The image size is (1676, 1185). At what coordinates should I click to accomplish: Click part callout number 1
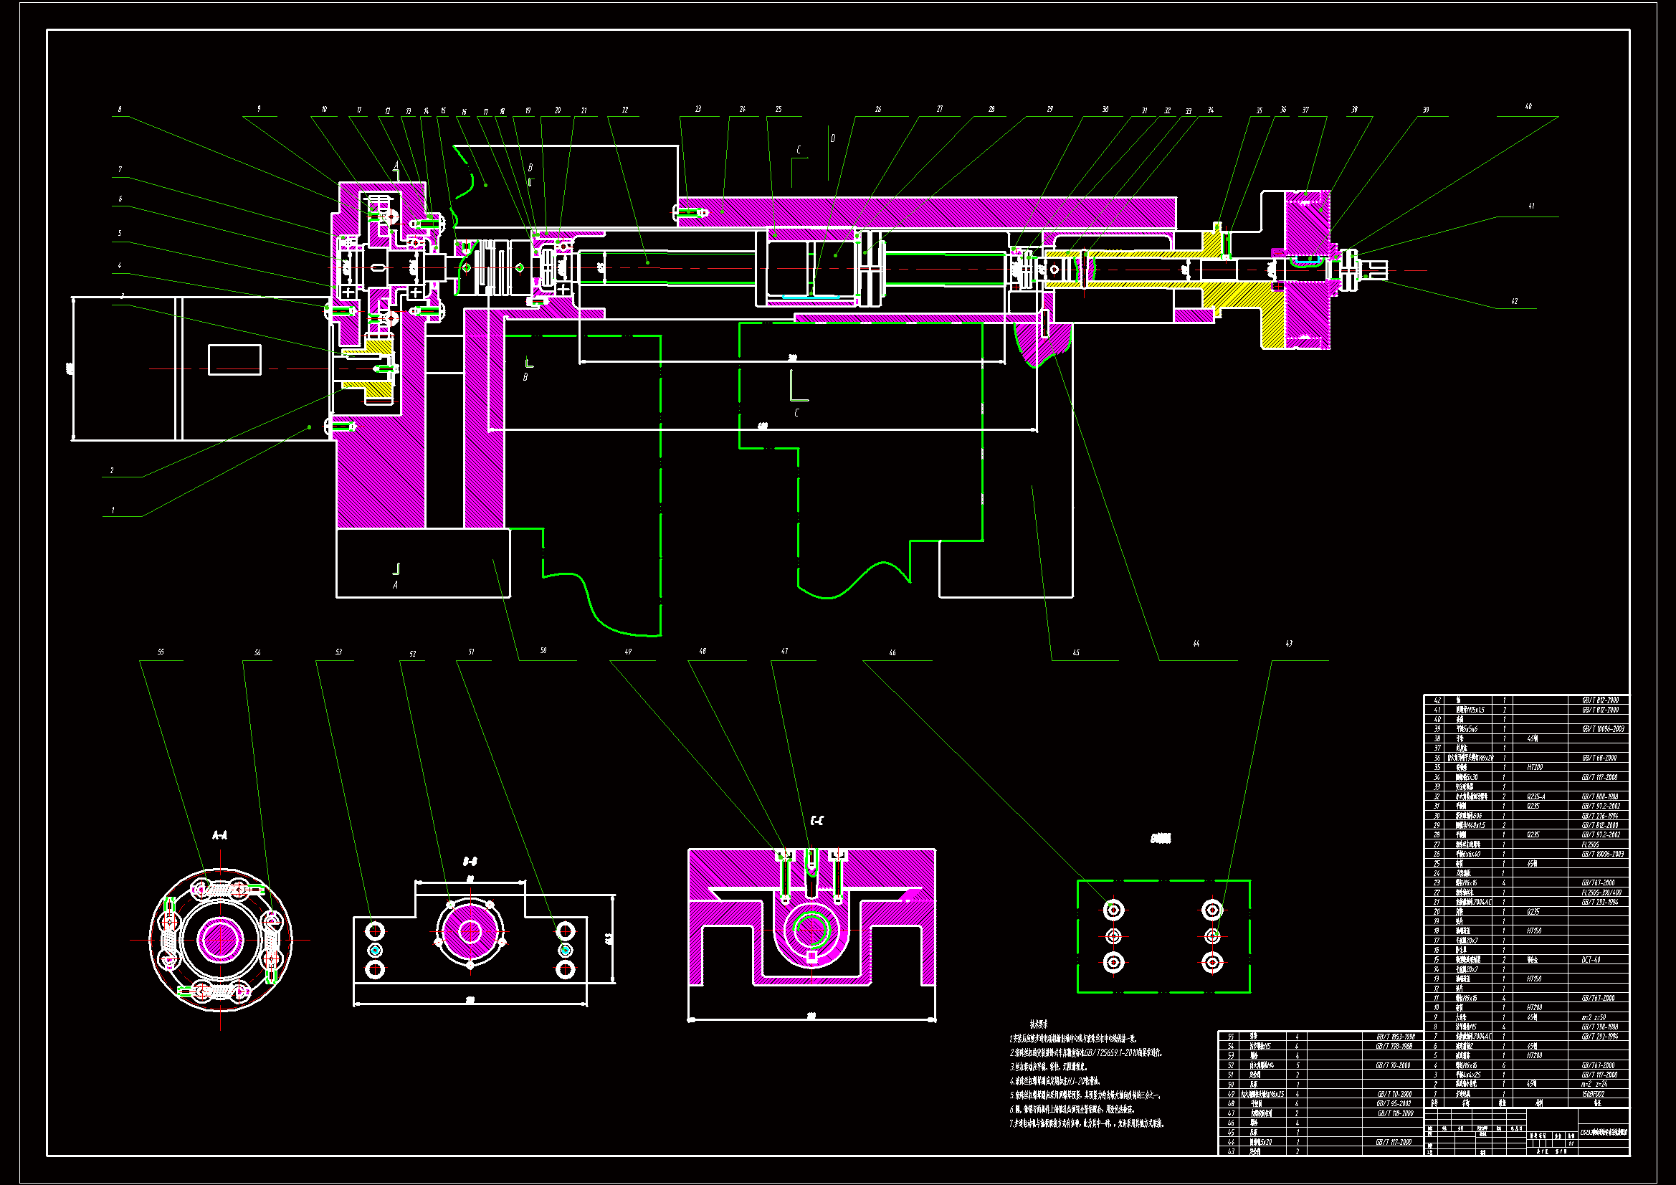113,510
